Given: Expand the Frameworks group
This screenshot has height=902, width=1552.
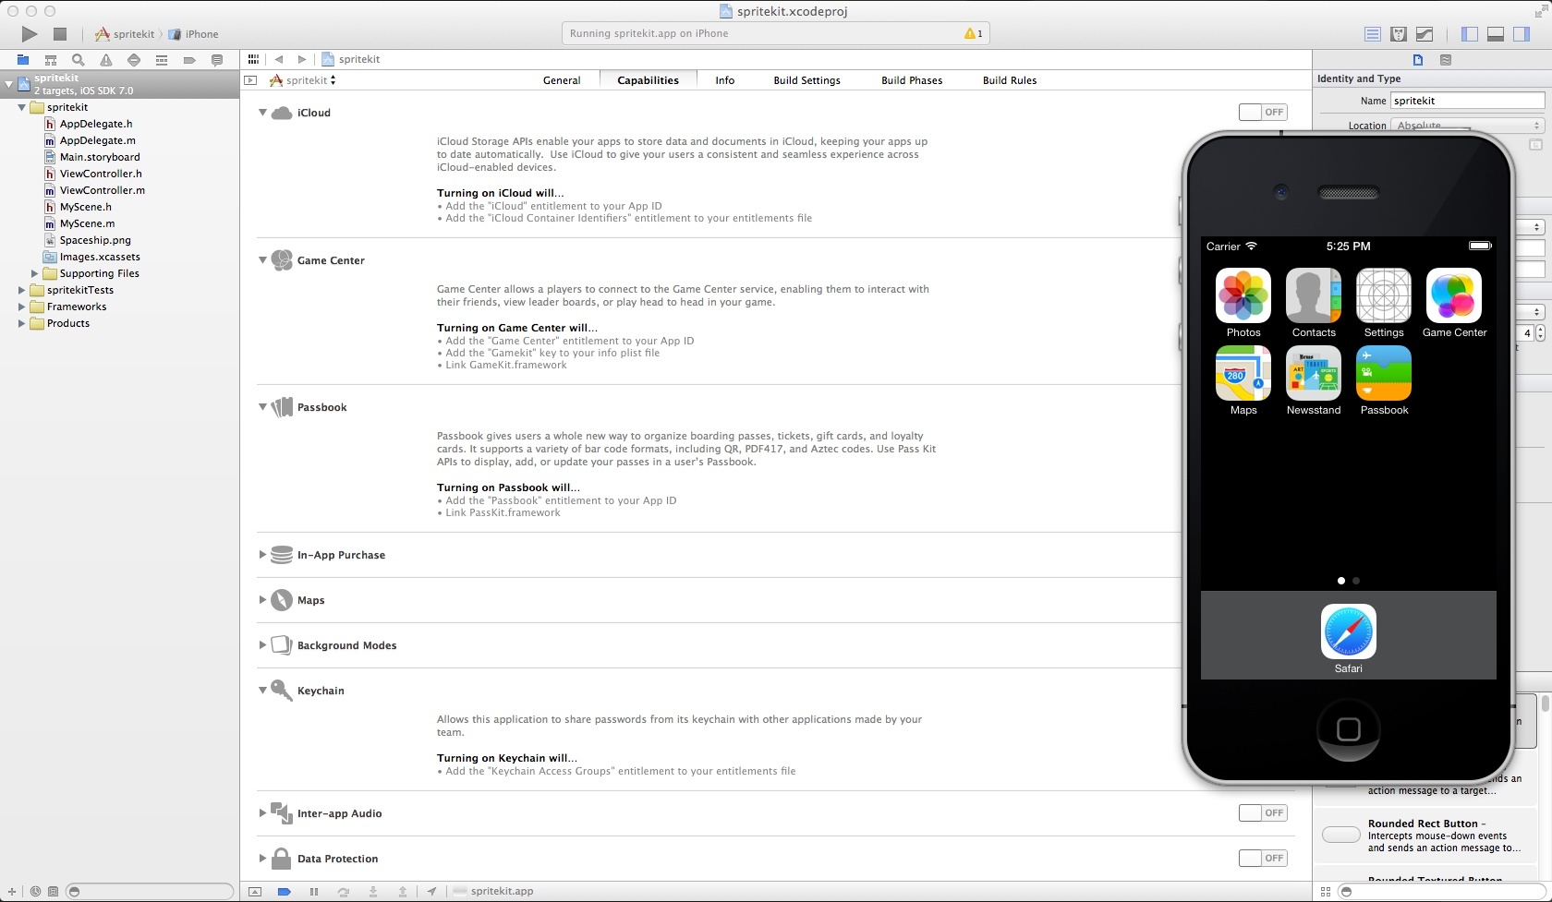Looking at the screenshot, I should click(21, 307).
